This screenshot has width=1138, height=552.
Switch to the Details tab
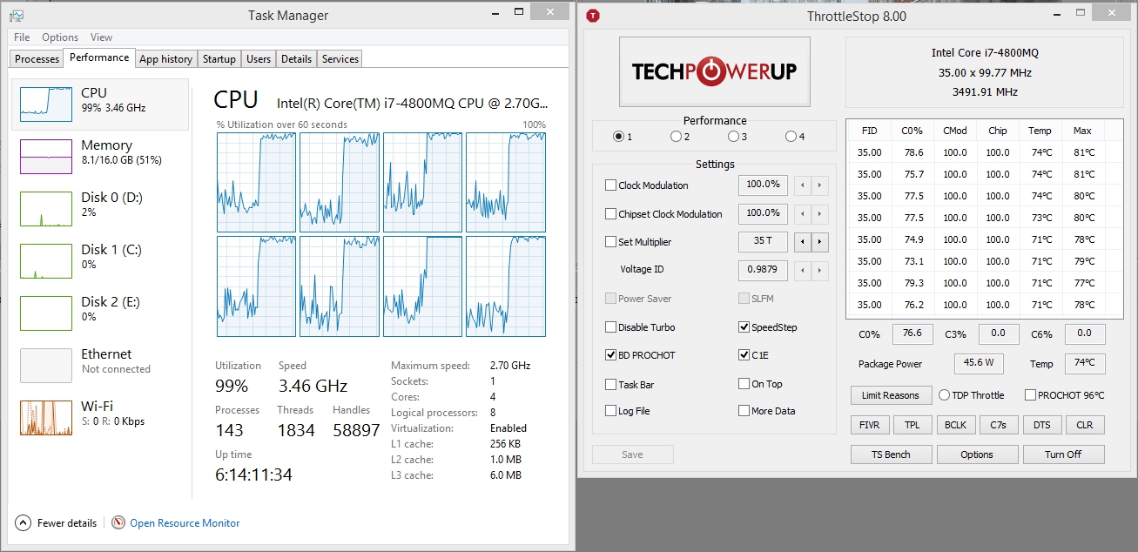click(x=296, y=59)
